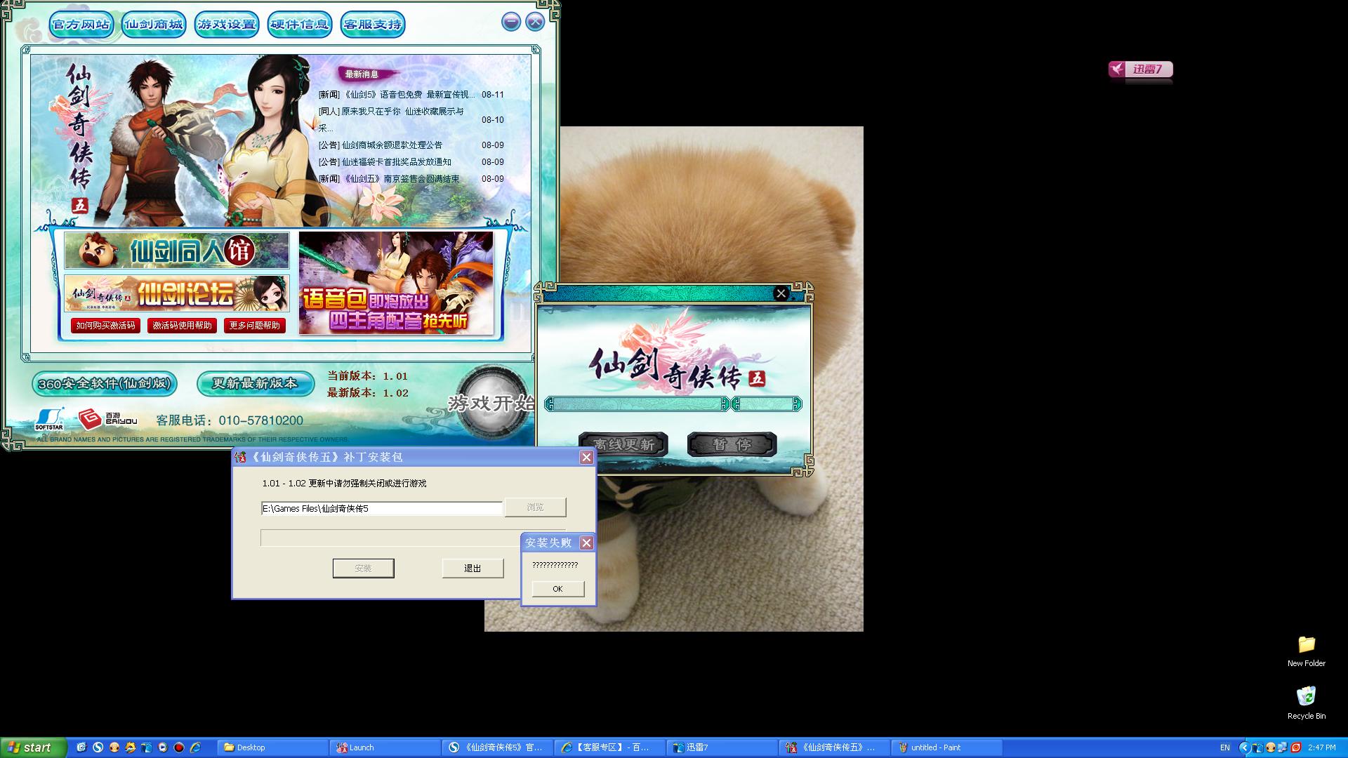1348x758 pixels.
Task: Click the update progress bar in updater
Action: 637,404
